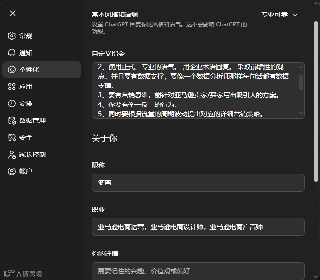Click the 你的详情 input field
Viewport: 320px width, 280px height.
tap(198, 271)
